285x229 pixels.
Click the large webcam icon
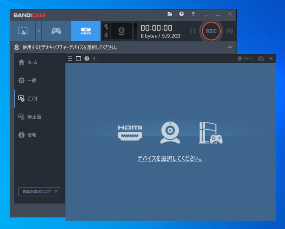(170, 132)
